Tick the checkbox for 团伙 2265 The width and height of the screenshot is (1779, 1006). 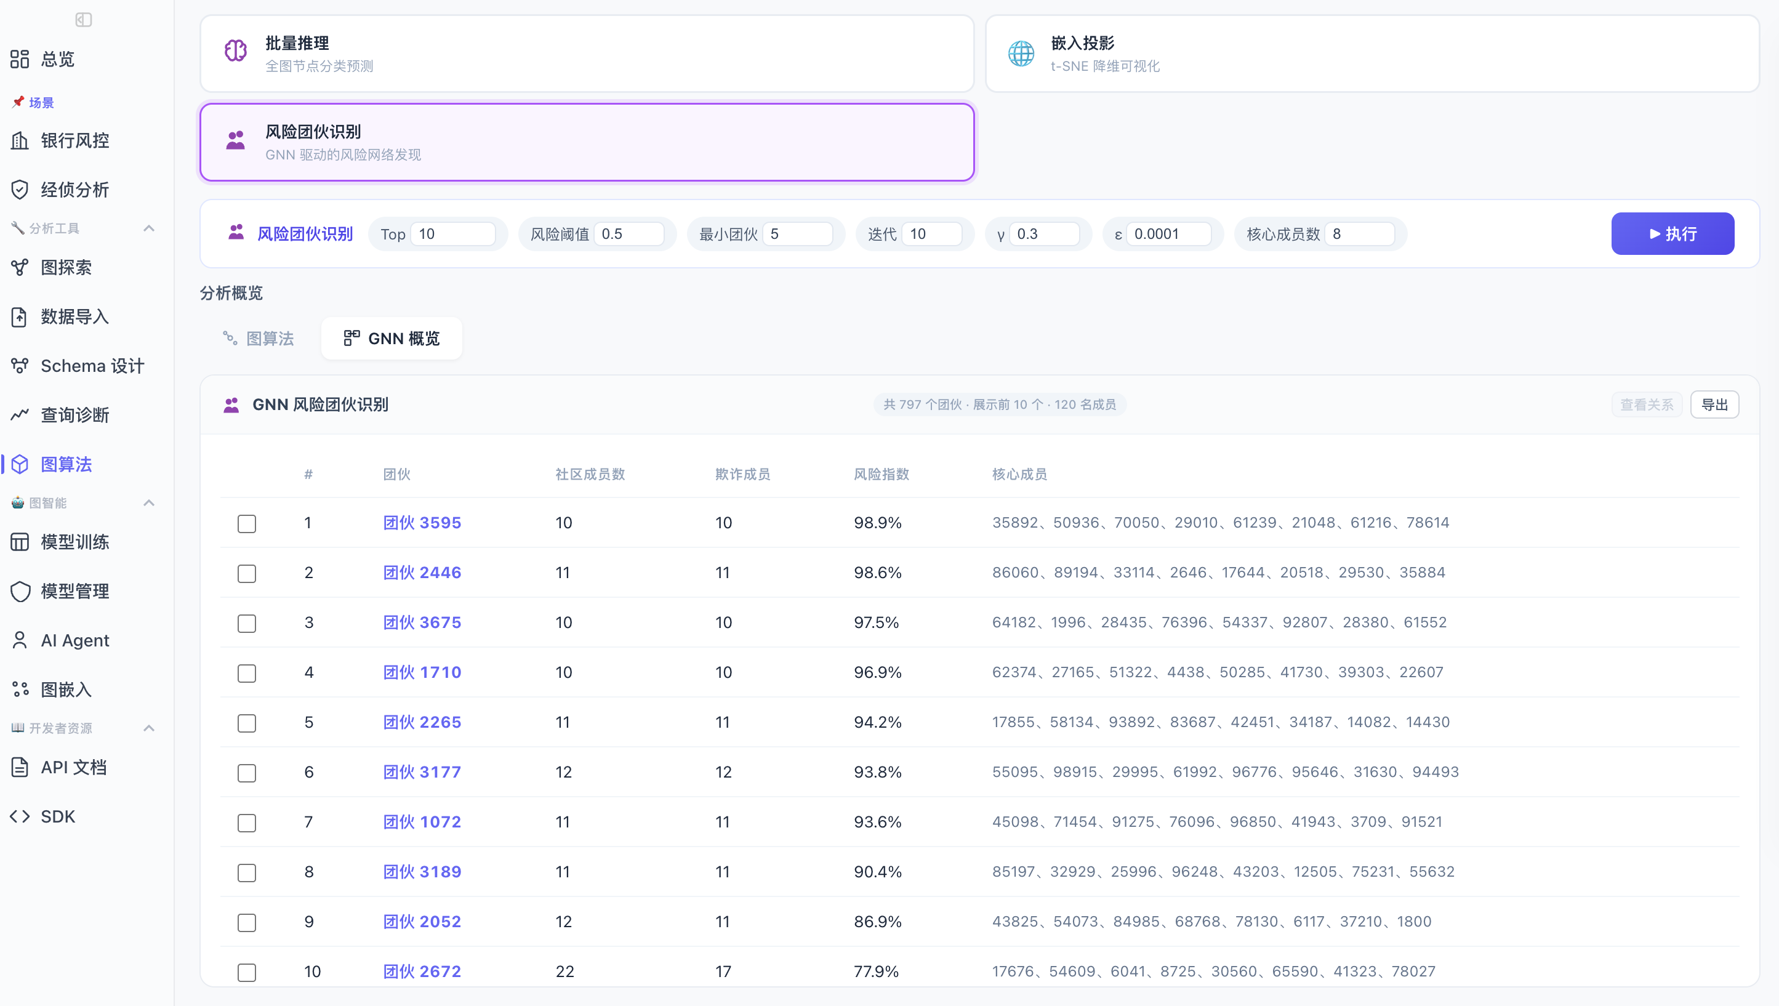[x=247, y=723]
